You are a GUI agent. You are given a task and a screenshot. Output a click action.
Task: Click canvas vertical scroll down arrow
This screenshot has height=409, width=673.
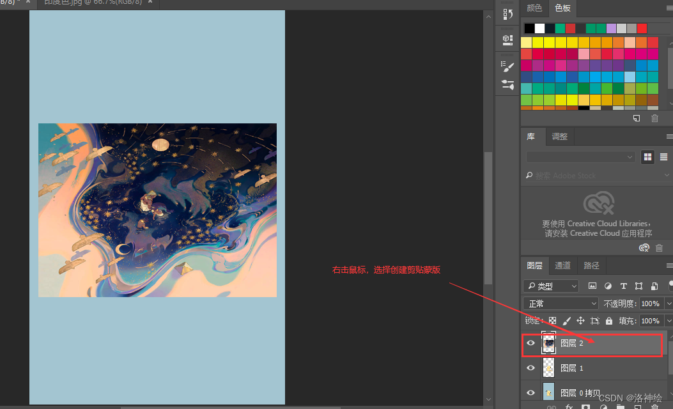(488, 399)
